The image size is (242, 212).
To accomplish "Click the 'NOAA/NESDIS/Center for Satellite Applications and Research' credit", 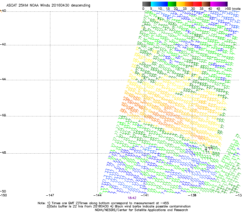I will click(x=141, y=210).
